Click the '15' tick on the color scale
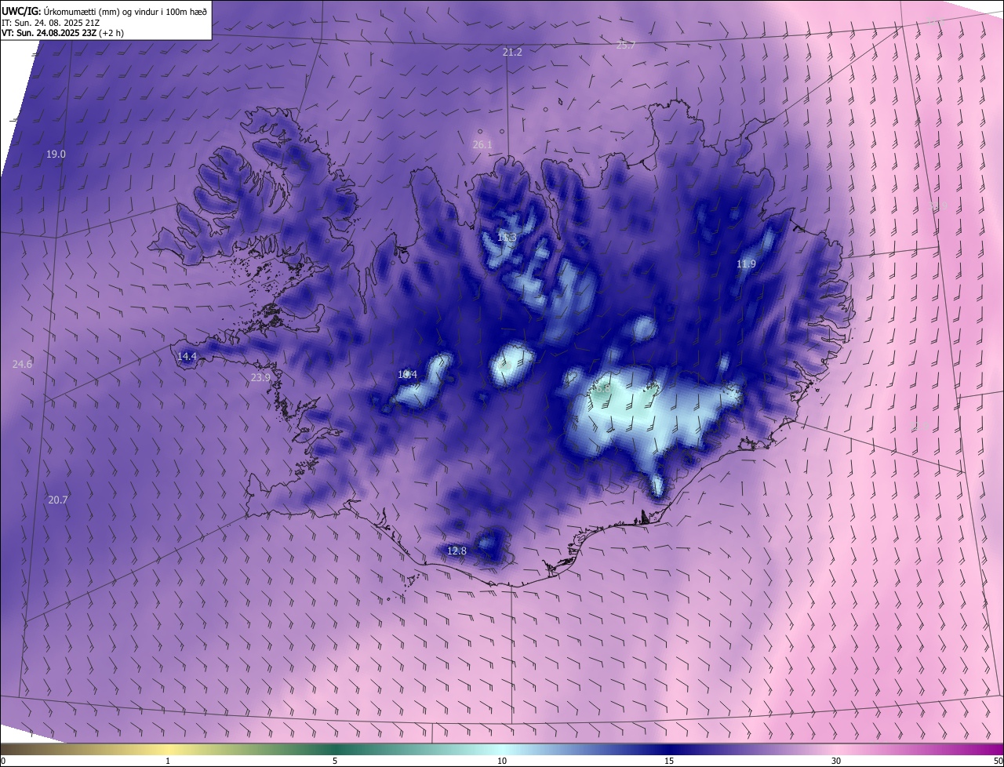The width and height of the screenshot is (1004, 767). point(669,761)
